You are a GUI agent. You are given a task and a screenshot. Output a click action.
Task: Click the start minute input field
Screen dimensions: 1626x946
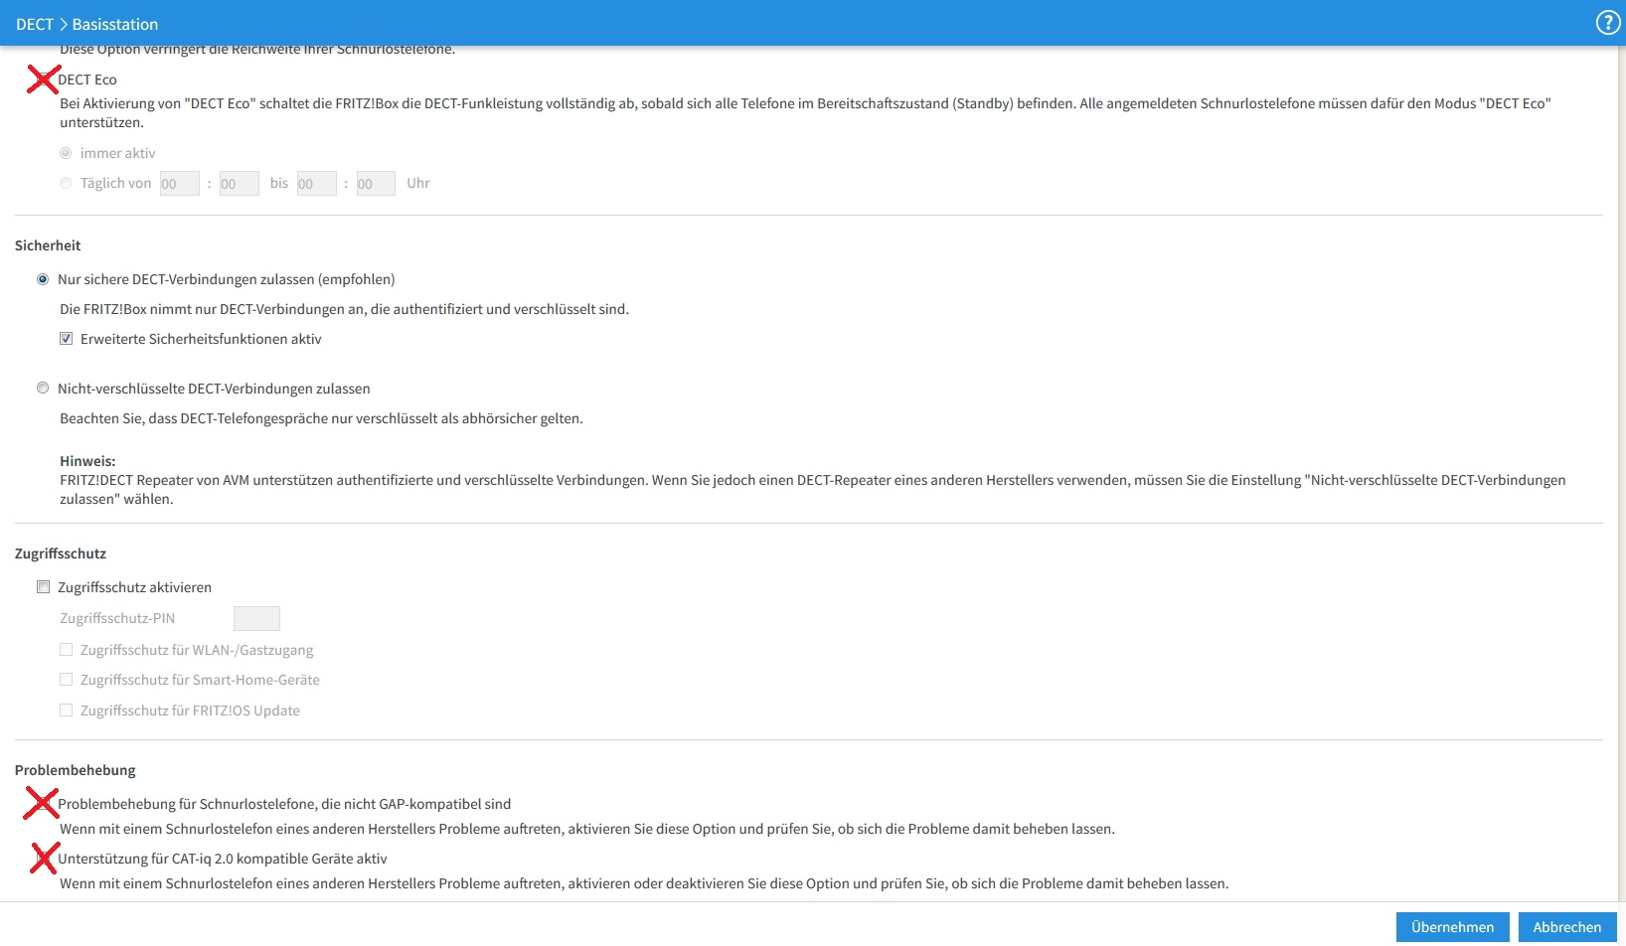[239, 184]
